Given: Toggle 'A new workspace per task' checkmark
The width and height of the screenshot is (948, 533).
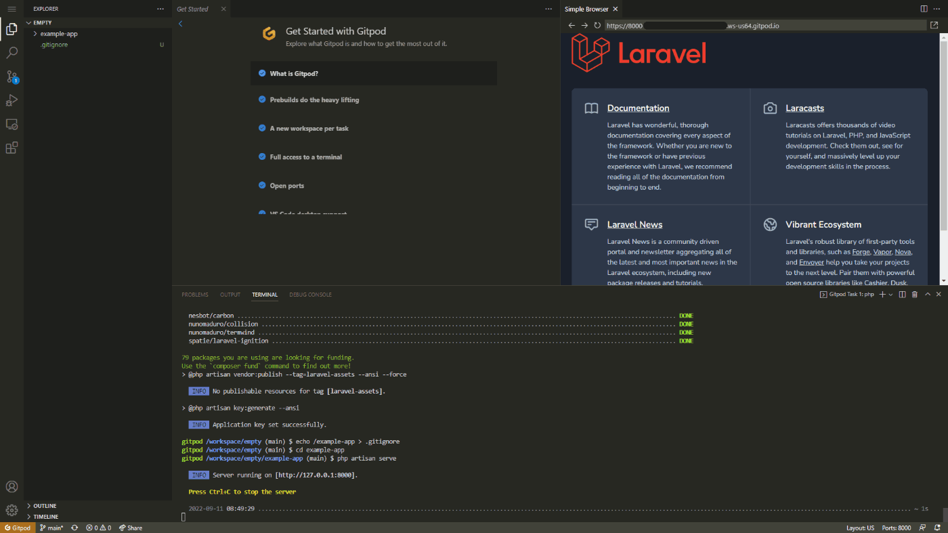Looking at the screenshot, I should 262,128.
